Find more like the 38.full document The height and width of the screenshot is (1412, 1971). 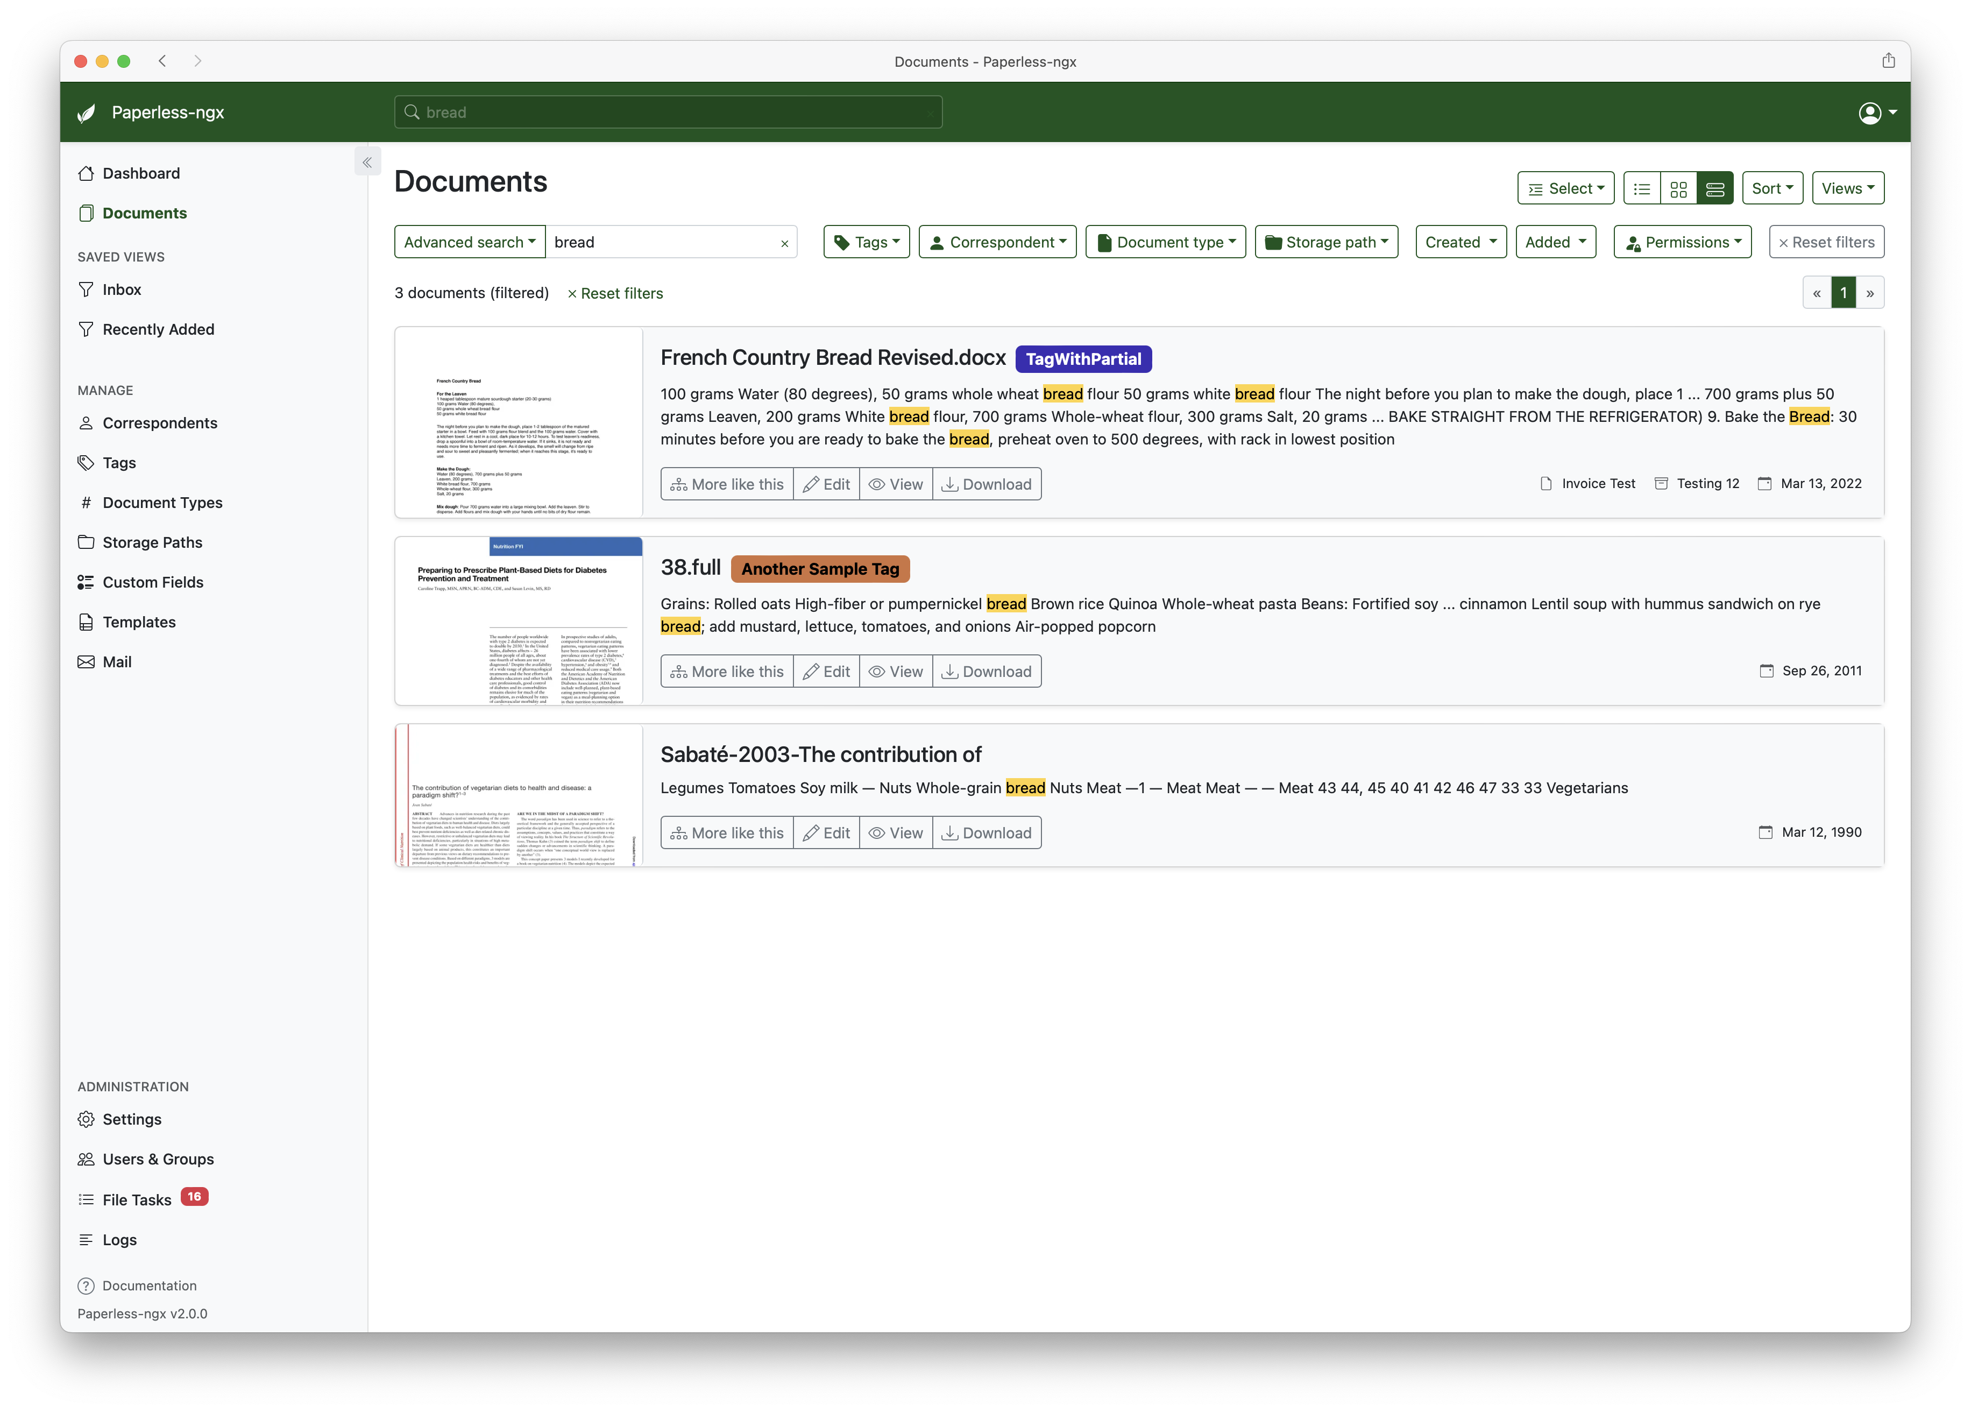727,671
